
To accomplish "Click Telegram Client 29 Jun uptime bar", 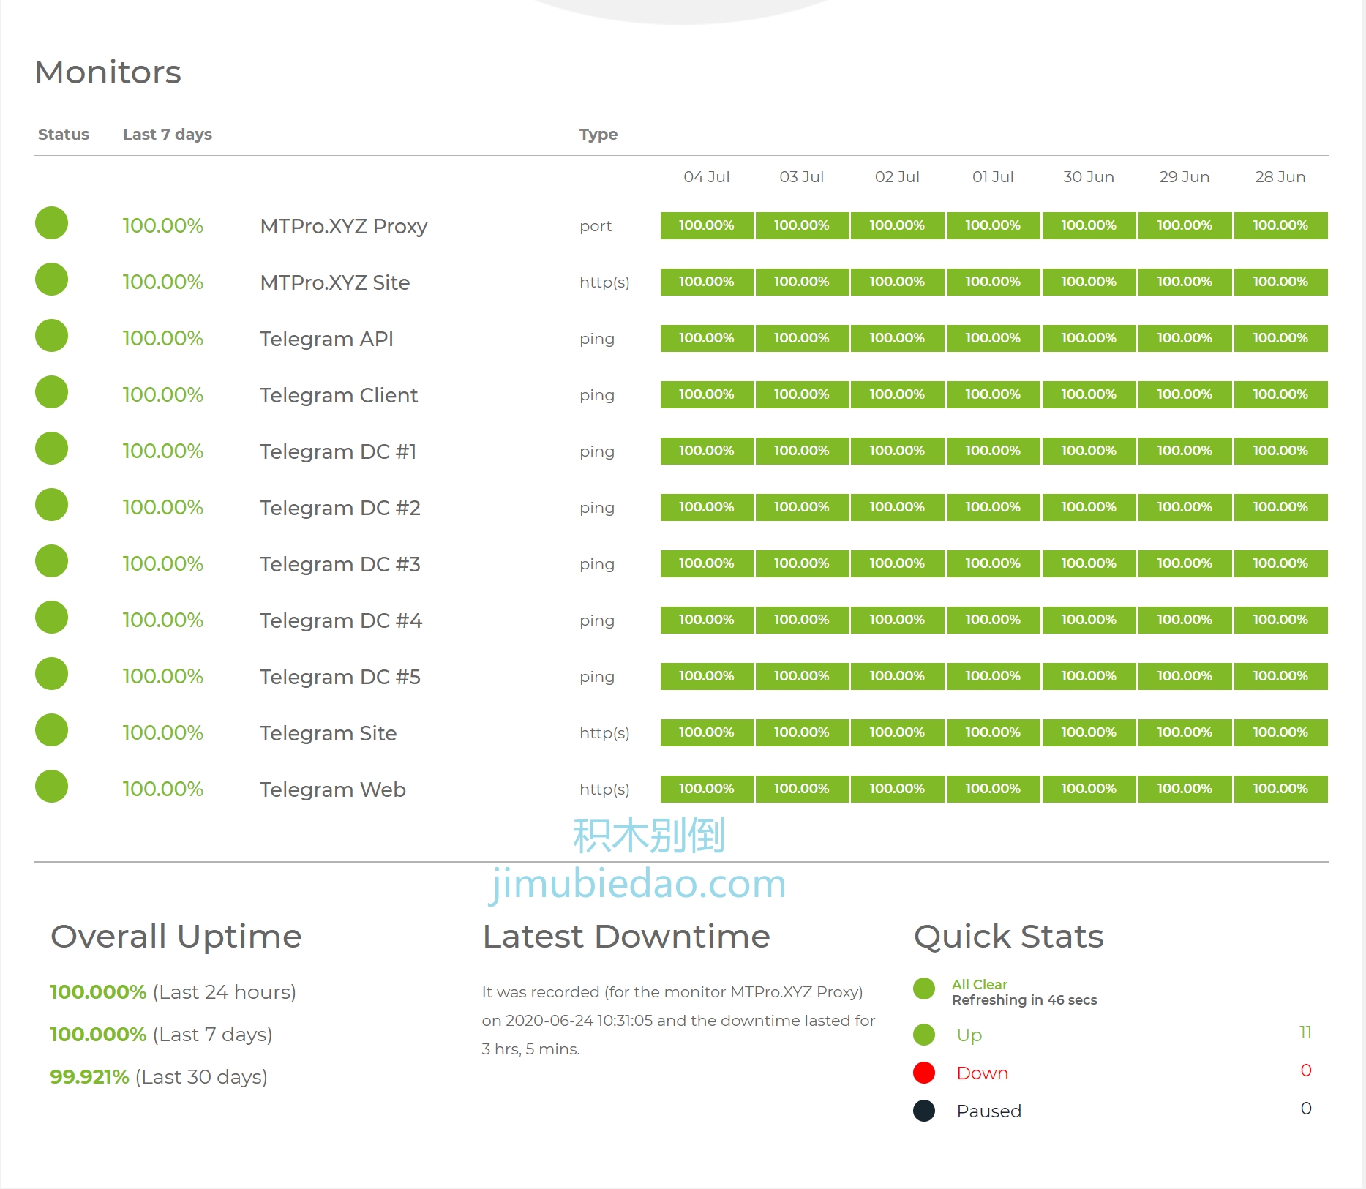I will click(x=1185, y=394).
